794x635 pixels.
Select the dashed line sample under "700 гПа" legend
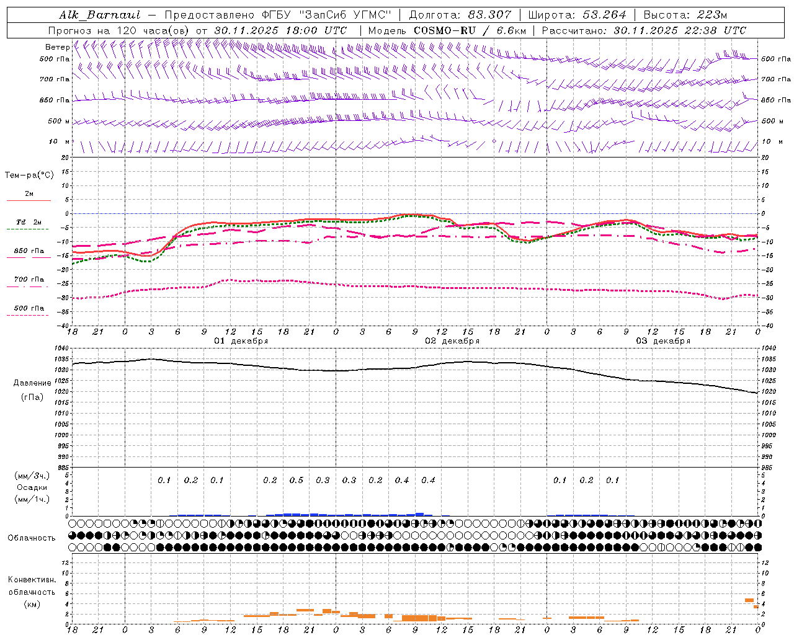(27, 286)
